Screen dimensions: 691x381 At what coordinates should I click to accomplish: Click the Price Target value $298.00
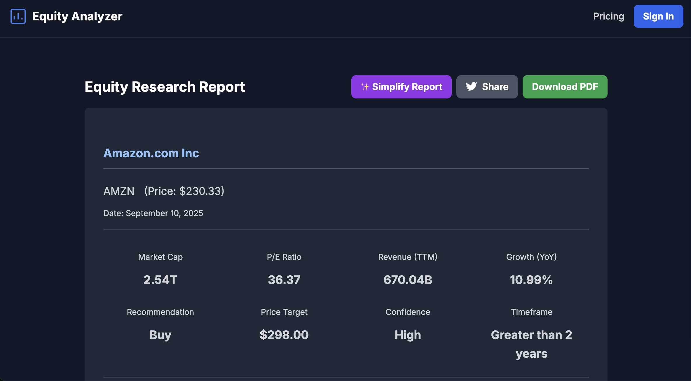(x=284, y=335)
